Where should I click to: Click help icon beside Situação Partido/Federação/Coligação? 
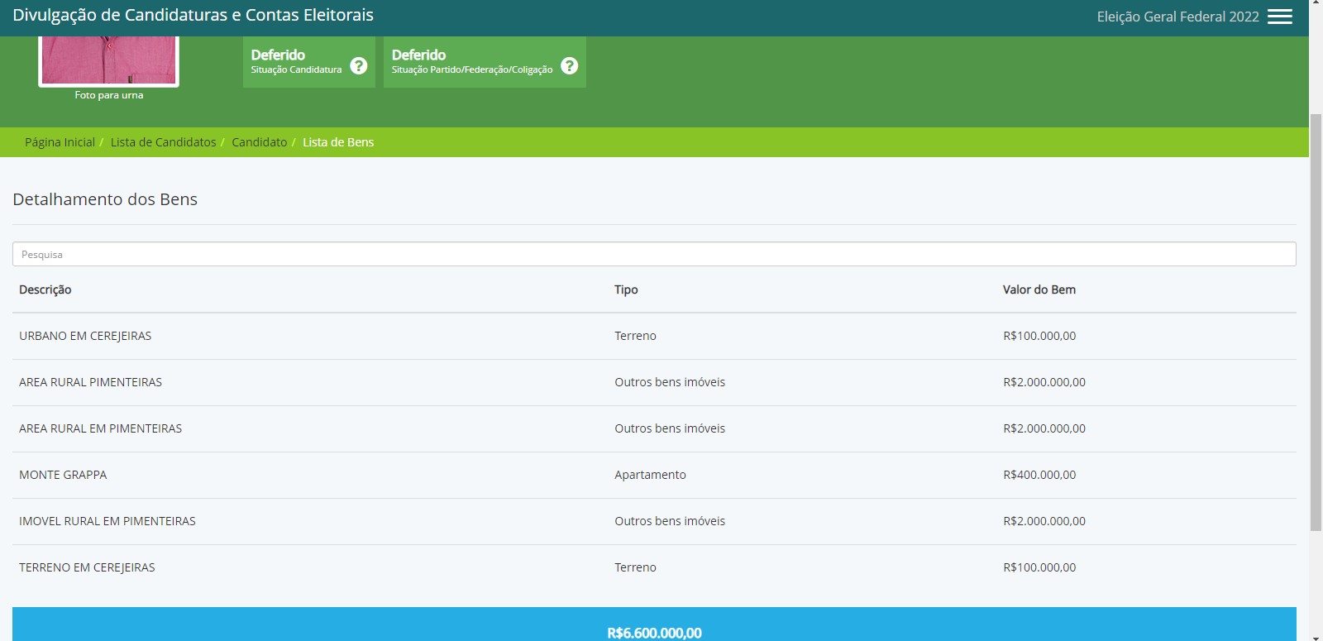tap(569, 65)
